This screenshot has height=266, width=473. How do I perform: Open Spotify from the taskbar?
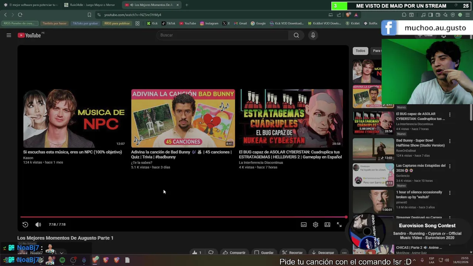tap(62, 260)
